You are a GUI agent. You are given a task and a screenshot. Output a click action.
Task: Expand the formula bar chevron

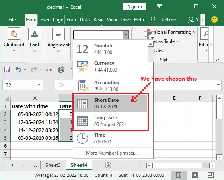coord(218,85)
